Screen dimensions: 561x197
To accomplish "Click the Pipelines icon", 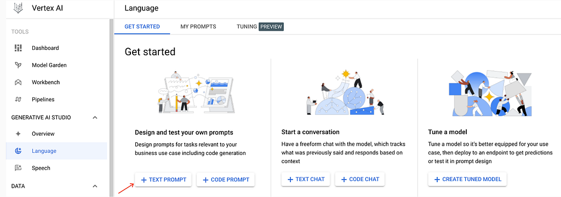I will (x=18, y=100).
